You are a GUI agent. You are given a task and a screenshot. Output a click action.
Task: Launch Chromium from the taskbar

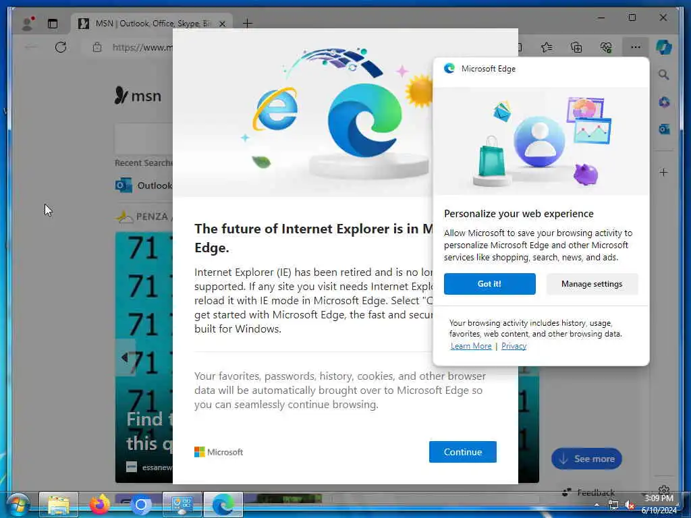140,505
